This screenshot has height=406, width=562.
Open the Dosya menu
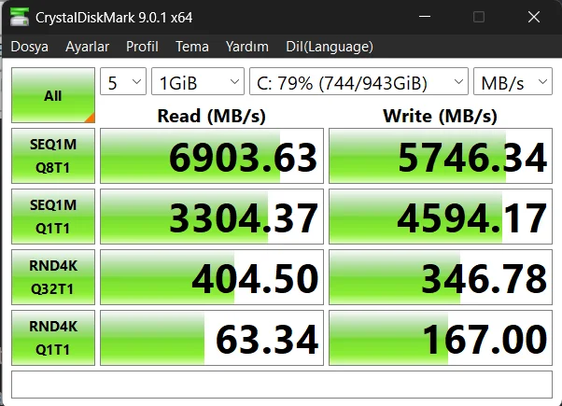pos(29,47)
